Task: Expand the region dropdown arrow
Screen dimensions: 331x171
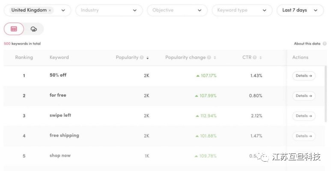Action: (x=63, y=10)
